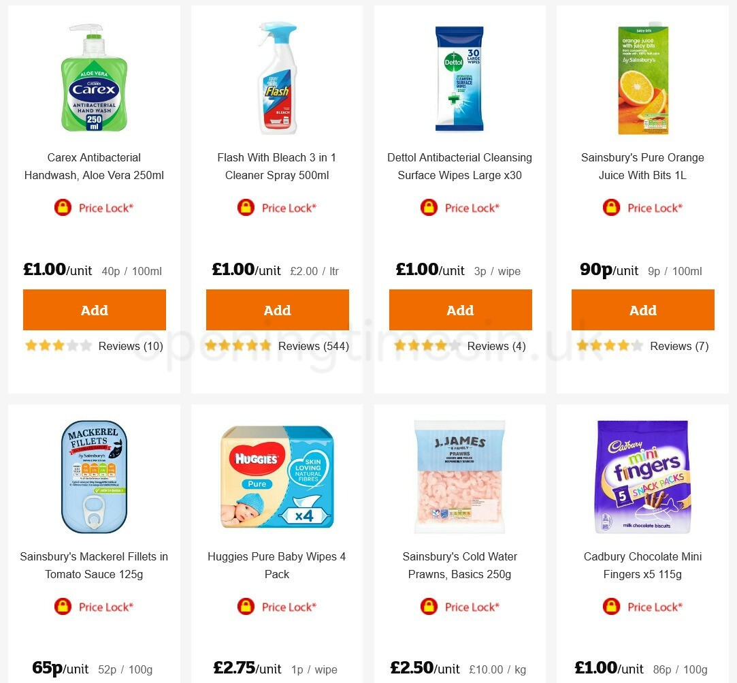Click the Price Lock icon for Flash cleaner spray
Screen dimensions: 737x683
[277, 208]
